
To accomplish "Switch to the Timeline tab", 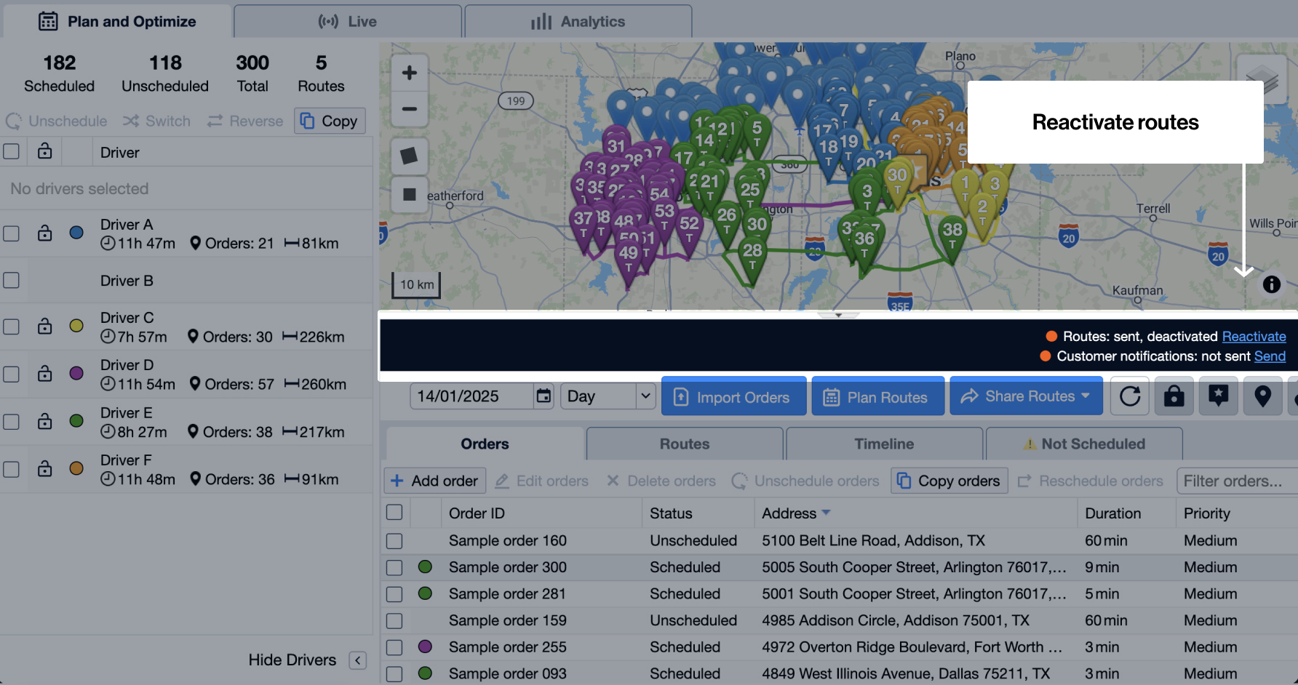I will tap(884, 444).
